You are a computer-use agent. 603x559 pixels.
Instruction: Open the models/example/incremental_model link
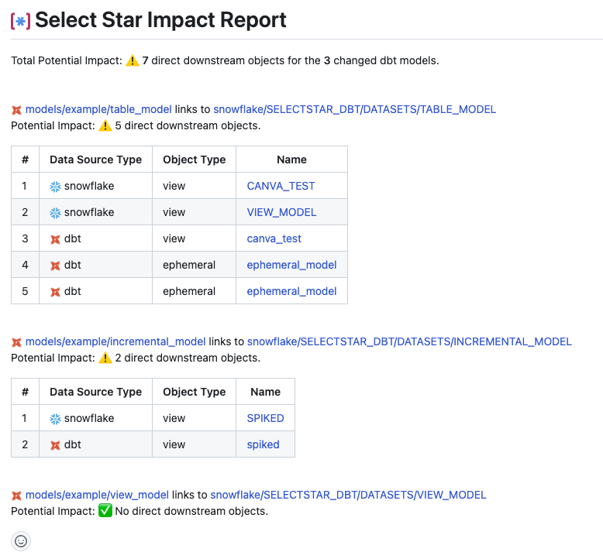115,341
